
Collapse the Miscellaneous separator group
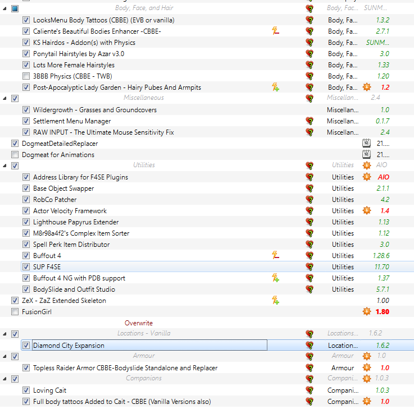coord(4,99)
